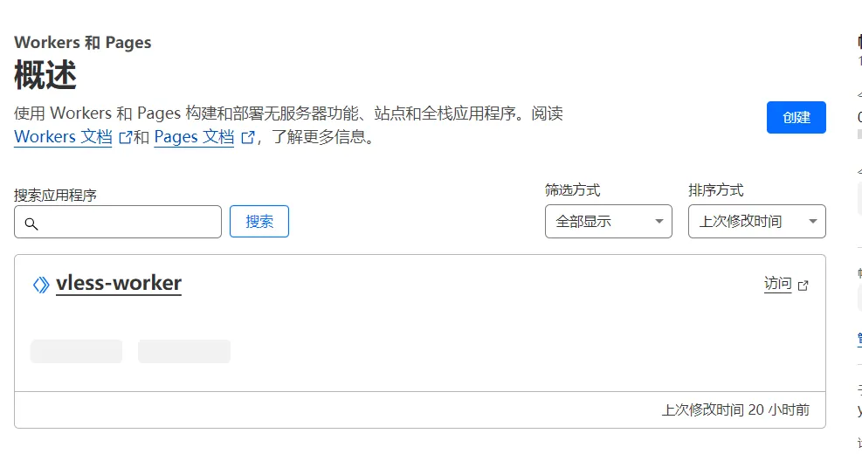The width and height of the screenshot is (862, 454).
Task: Expand the 排序方式 dropdown showing 上次修改时间
Action: click(x=756, y=222)
